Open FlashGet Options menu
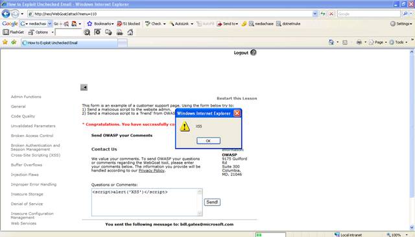Viewport: 415px width, 237px height. 41,32
